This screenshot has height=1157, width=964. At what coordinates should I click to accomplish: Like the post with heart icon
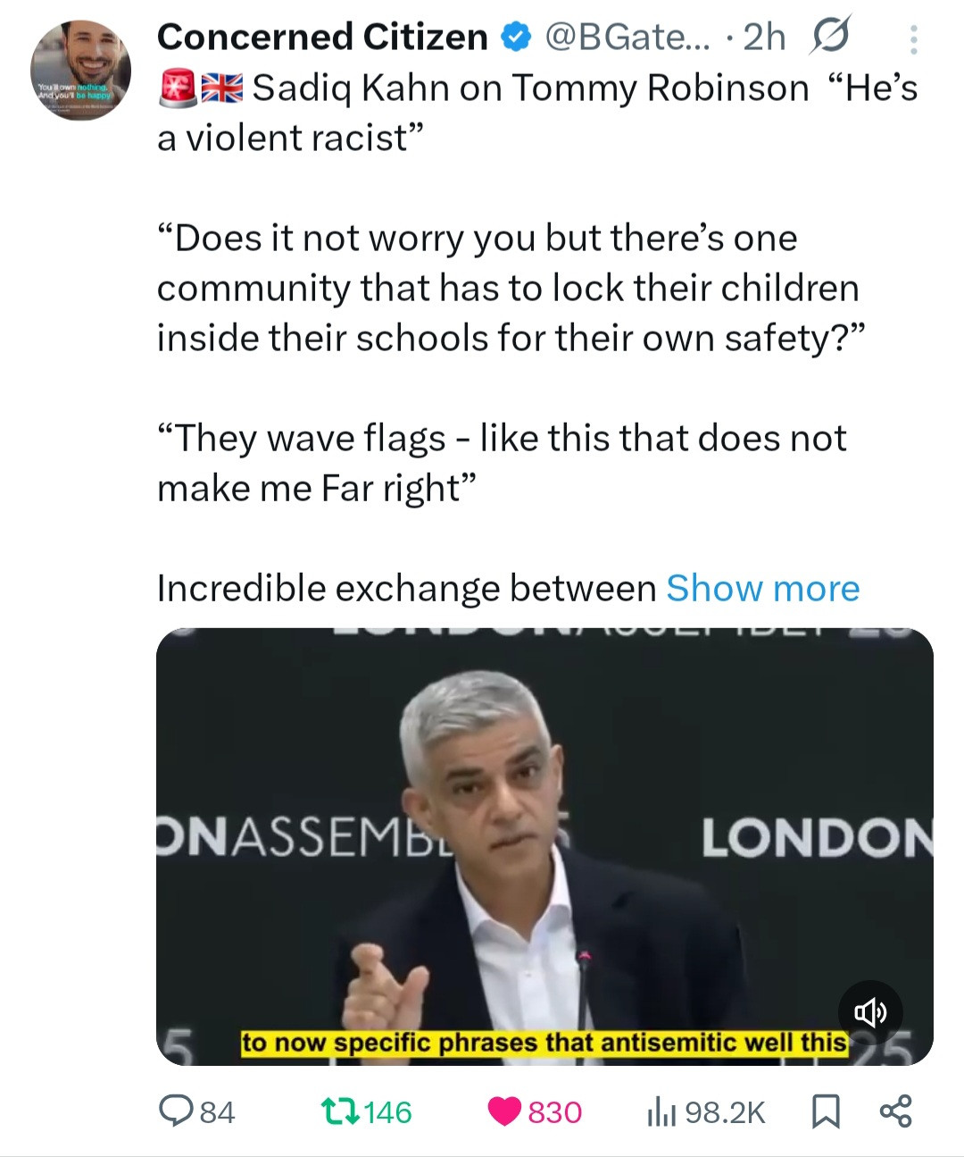pos(504,1111)
